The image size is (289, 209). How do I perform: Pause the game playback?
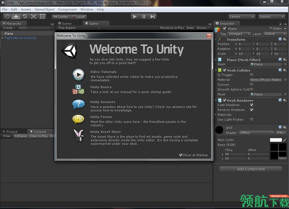(x=144, y=17)
